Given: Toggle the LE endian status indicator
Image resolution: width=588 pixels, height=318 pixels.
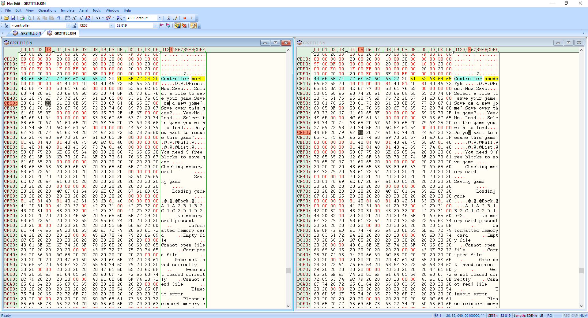Looking at the screenshot, I should coord(541,316).
